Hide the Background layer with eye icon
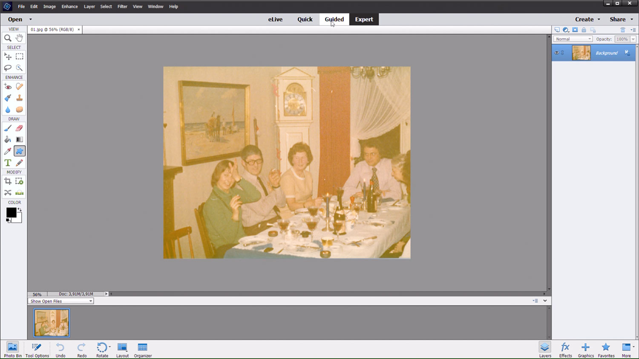 pos(556,53)
